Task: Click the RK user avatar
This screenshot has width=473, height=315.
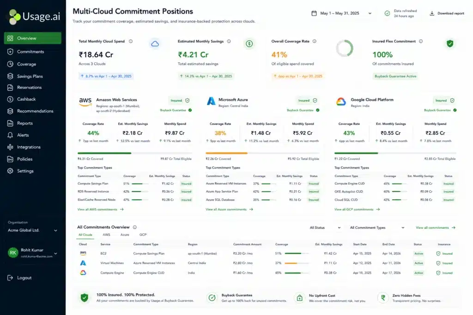Action: coord(13,253)
